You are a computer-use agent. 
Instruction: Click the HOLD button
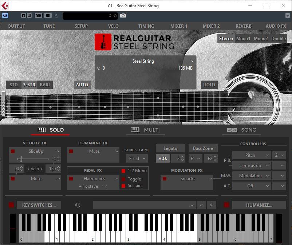pyautogui.click(x=209, y=85)
